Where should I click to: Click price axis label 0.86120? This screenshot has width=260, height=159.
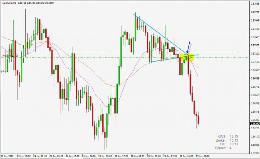click(255, 137)
